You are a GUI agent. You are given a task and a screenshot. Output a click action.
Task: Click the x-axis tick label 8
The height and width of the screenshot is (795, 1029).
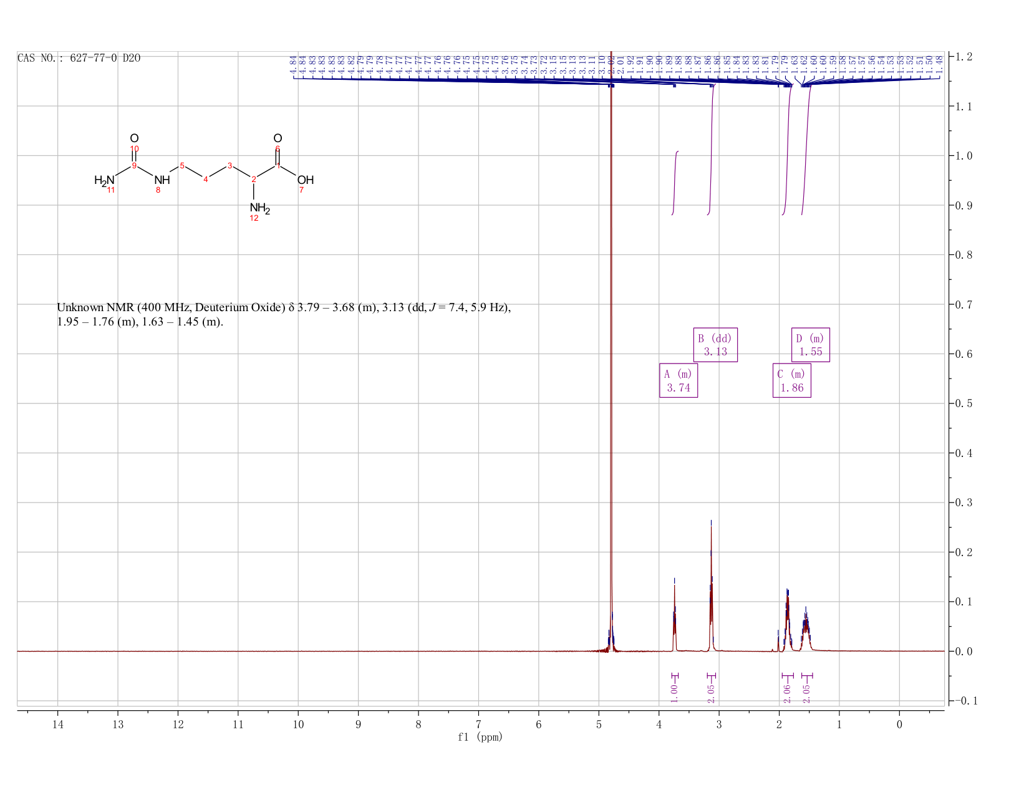(418, 725)
